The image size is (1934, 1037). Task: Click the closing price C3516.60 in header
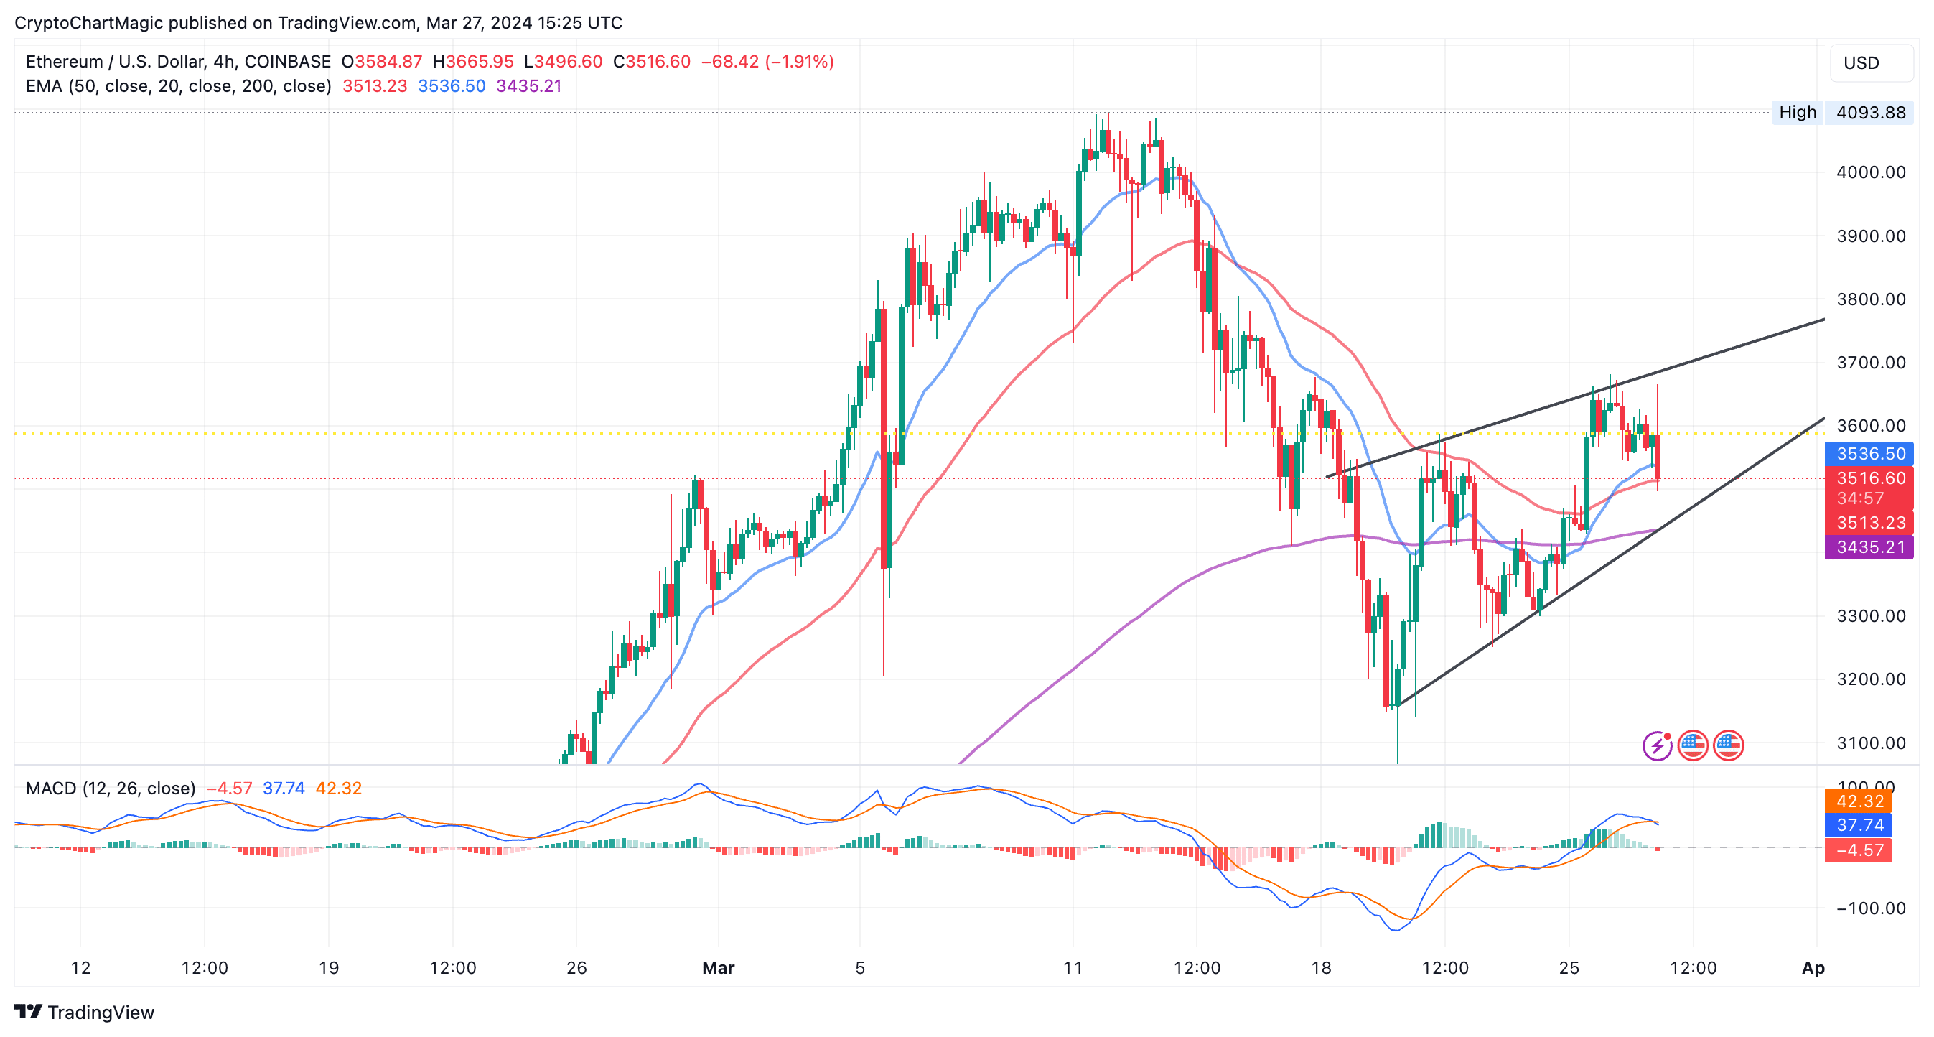(652, 62)
